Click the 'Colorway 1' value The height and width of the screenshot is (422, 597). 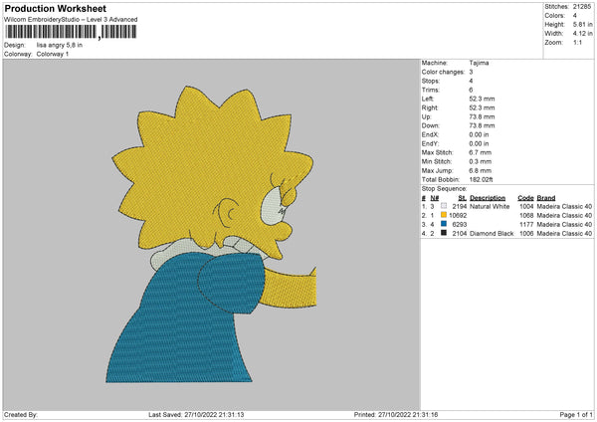pos(53,54)
